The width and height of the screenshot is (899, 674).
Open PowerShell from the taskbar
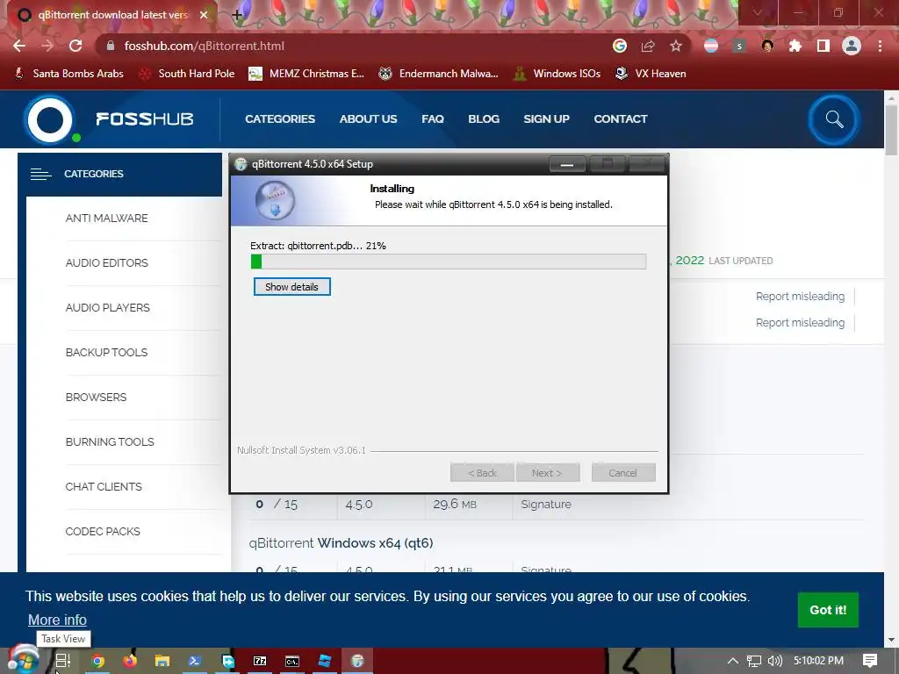[x=195, y=661]
